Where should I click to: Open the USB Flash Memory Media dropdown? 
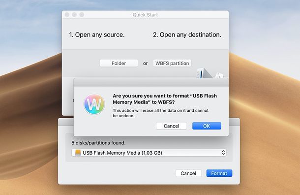point(149,153)
